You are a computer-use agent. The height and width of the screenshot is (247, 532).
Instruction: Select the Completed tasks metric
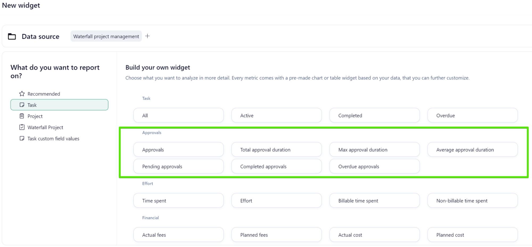[x=374, y=115]
